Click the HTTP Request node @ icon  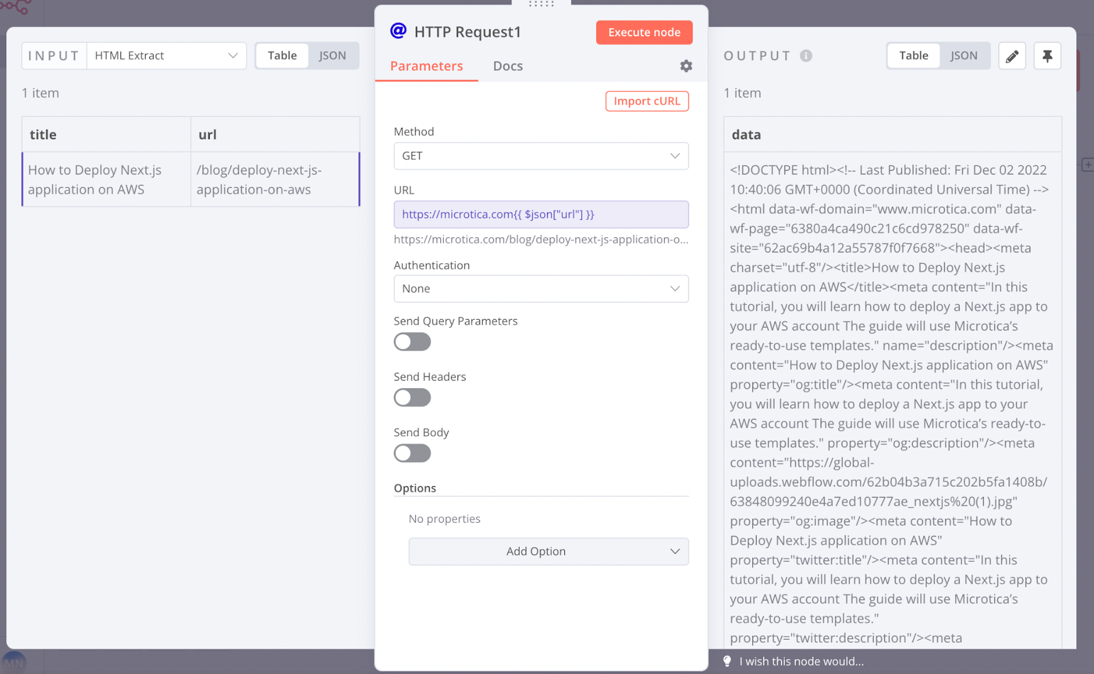[398, 31]
